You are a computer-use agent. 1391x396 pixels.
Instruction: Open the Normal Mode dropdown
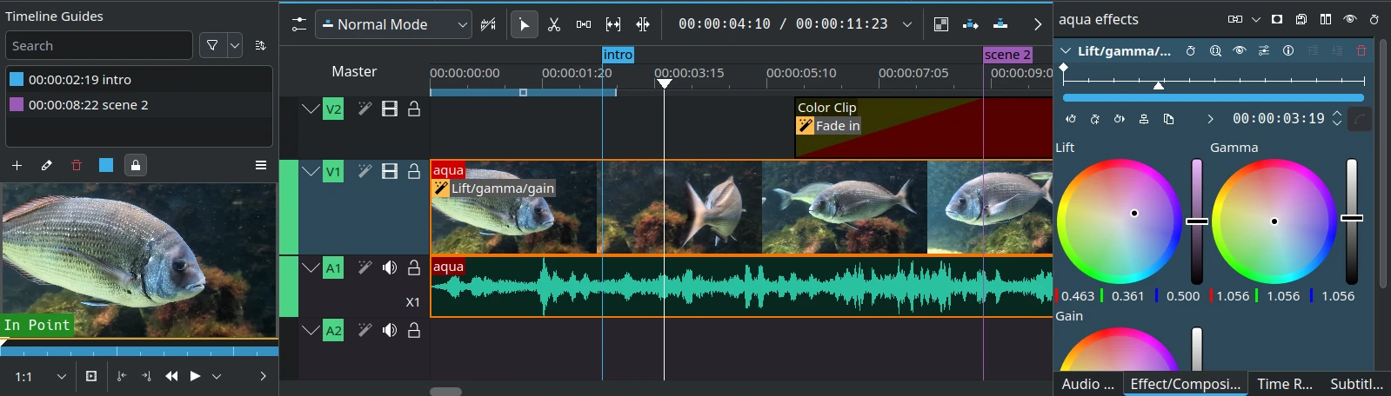point(394,24)
